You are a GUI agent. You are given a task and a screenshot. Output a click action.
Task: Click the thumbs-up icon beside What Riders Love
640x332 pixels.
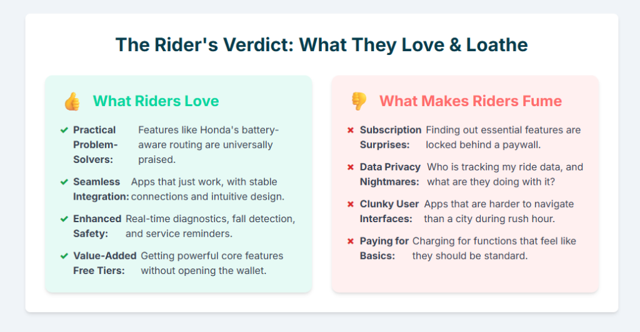pos(72,101)
